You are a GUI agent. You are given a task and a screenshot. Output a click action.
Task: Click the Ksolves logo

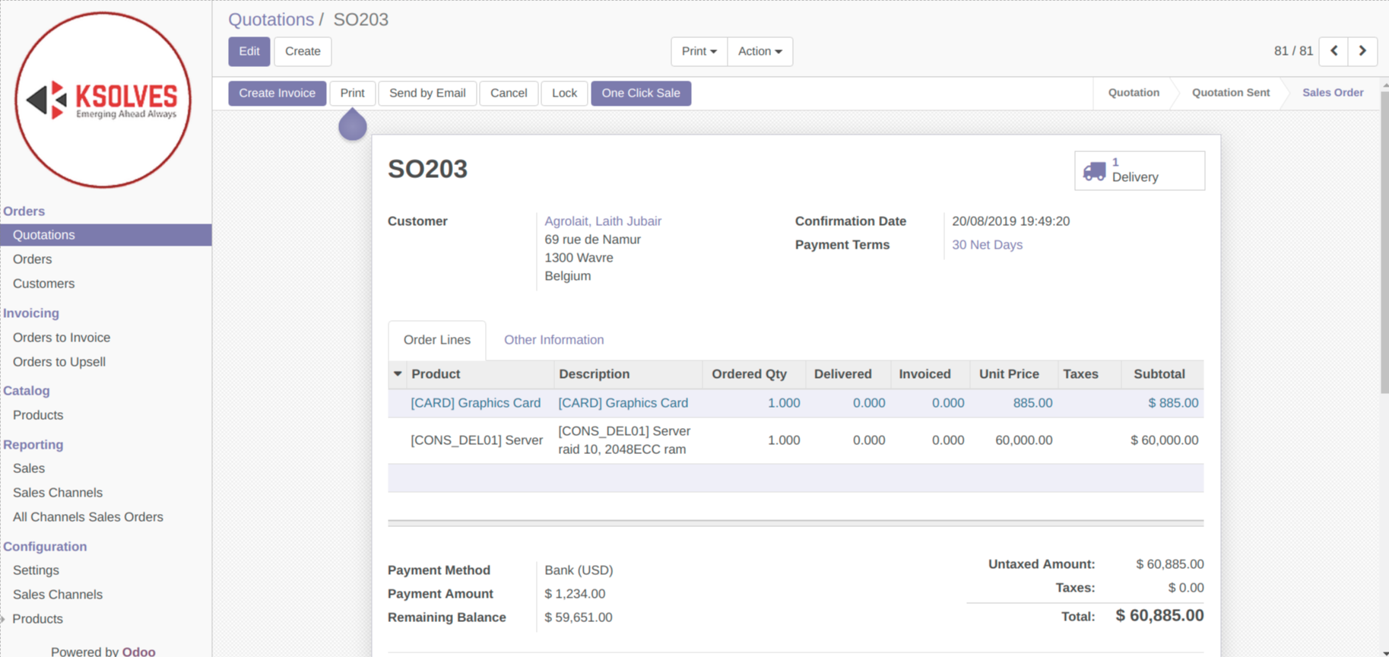tap(103, 100)
